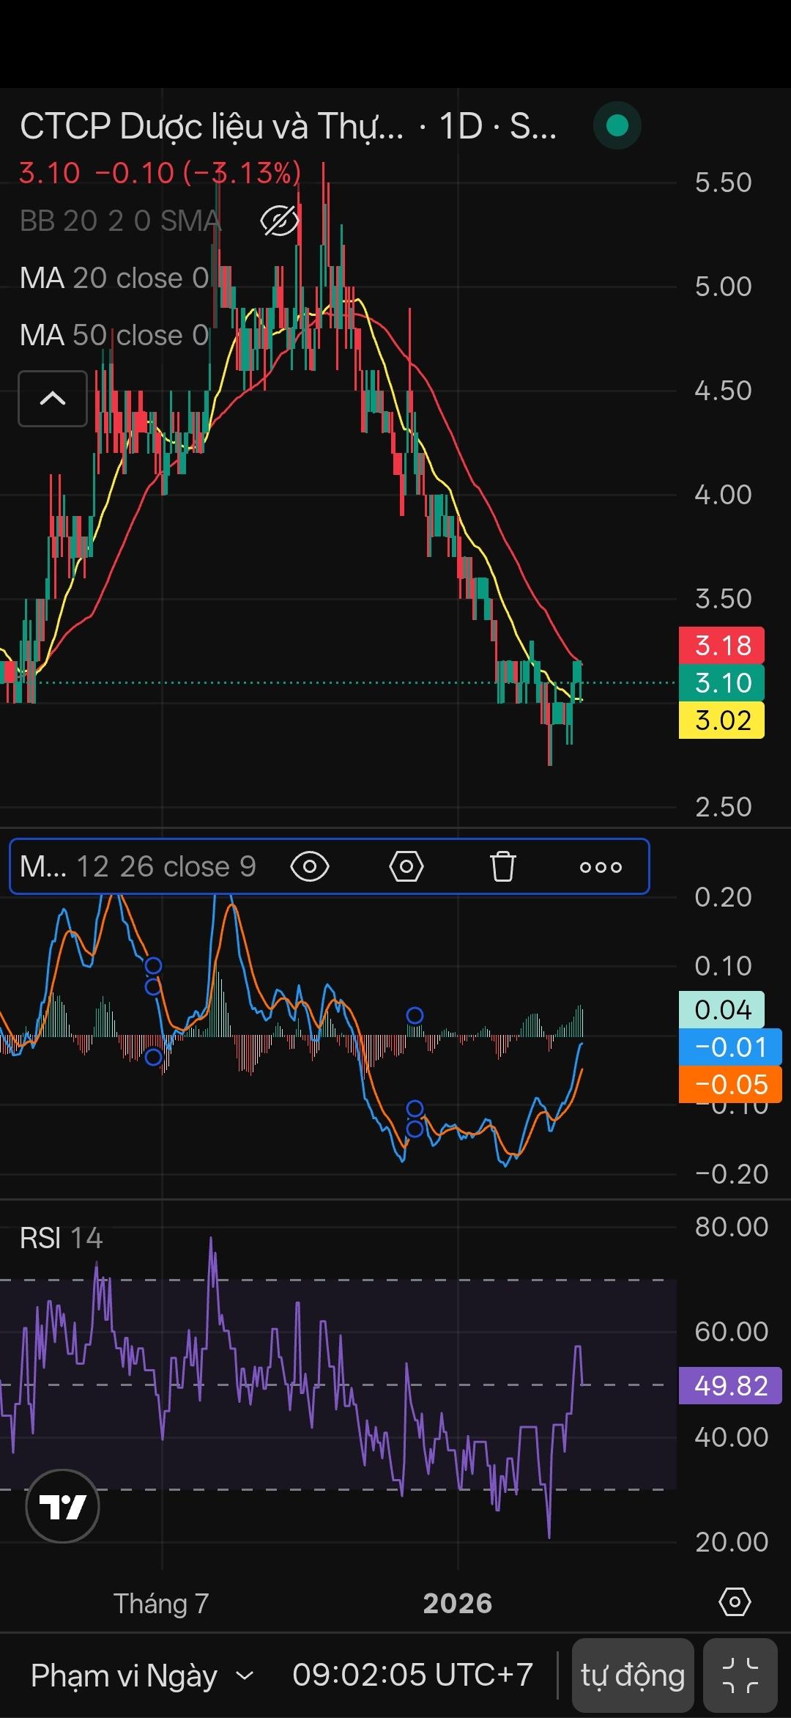
Task: Toggle MACD visibility eye icon
Action: click(310, 866)
